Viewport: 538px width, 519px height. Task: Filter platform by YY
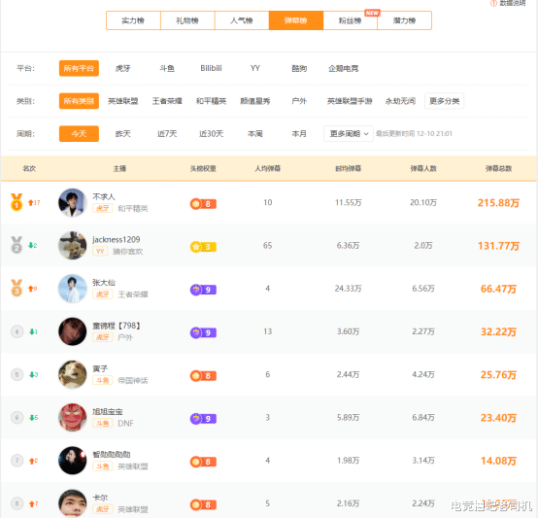[x=255, y=68]
